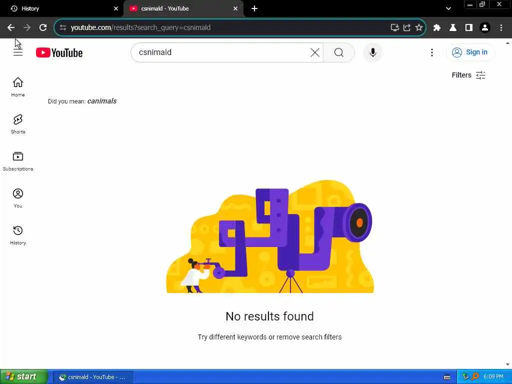Open the YouTube hamburger guide menu
The image size is (512, 384).
[x=18, y=52]
